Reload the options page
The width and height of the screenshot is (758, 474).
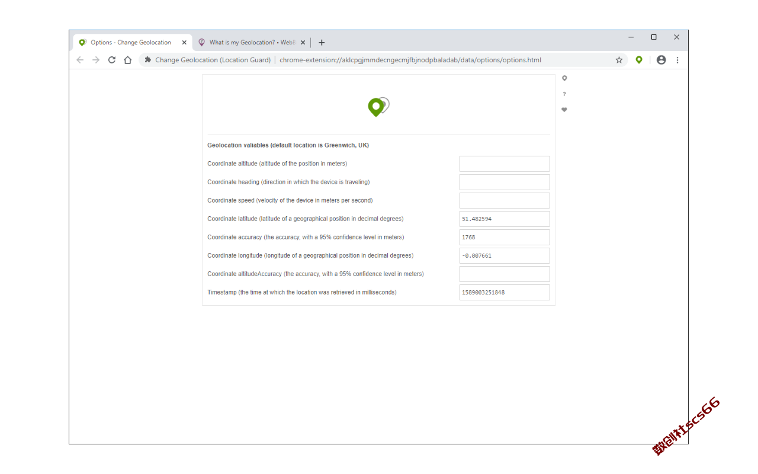(112, 60)
